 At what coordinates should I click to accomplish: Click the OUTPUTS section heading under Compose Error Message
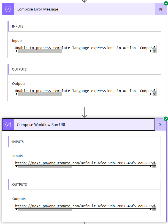[19, 69]
